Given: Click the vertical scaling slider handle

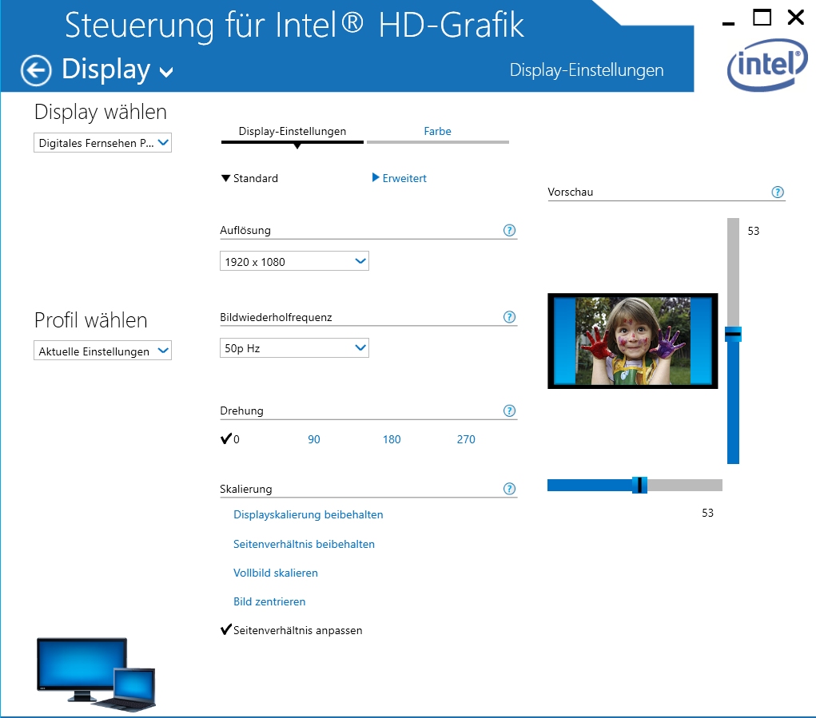Looking at the screenshot, I should [733, 334].
